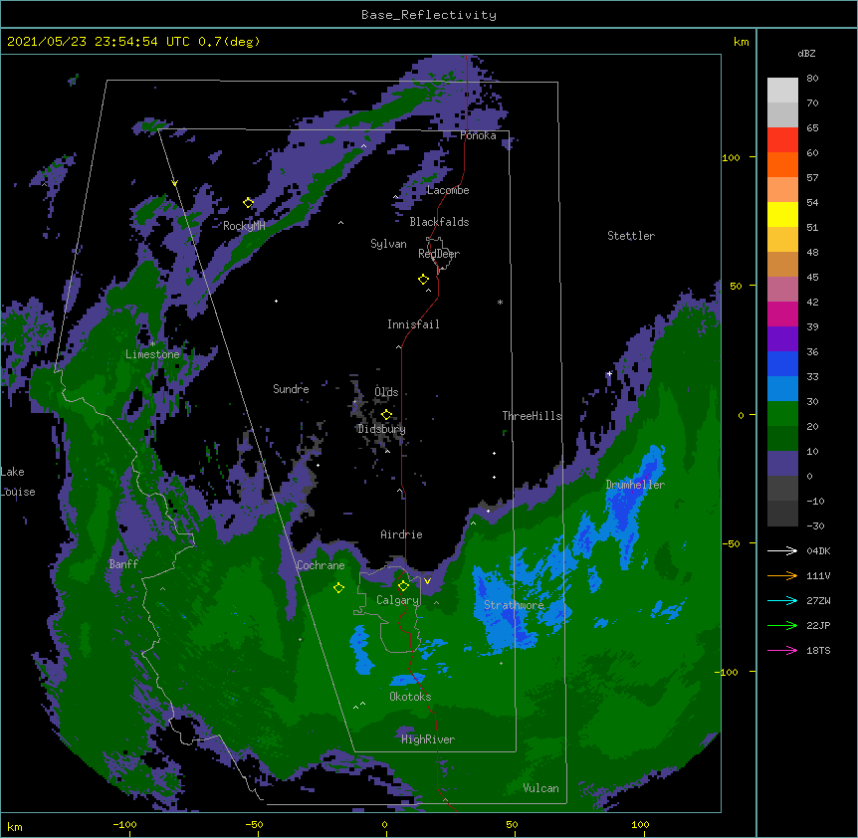This screenshot has height=838, width=858.
Task: Click the Base_Reflectivity title text
Action: tap(429, 15)
